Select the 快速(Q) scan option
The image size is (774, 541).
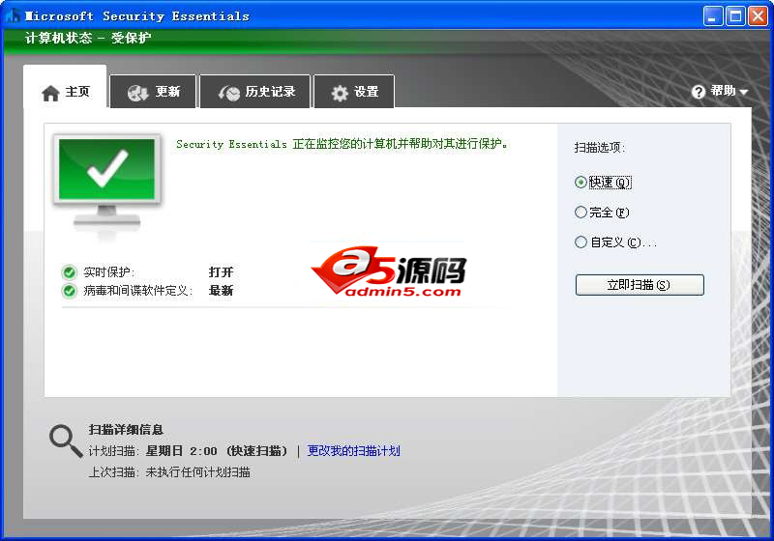(x=603, y=183)
